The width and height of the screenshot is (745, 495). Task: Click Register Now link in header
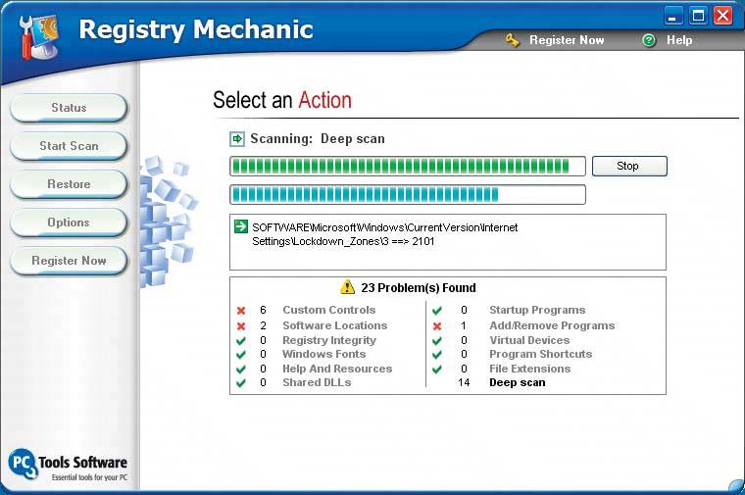pyautogui.click(x=567, y=40)
